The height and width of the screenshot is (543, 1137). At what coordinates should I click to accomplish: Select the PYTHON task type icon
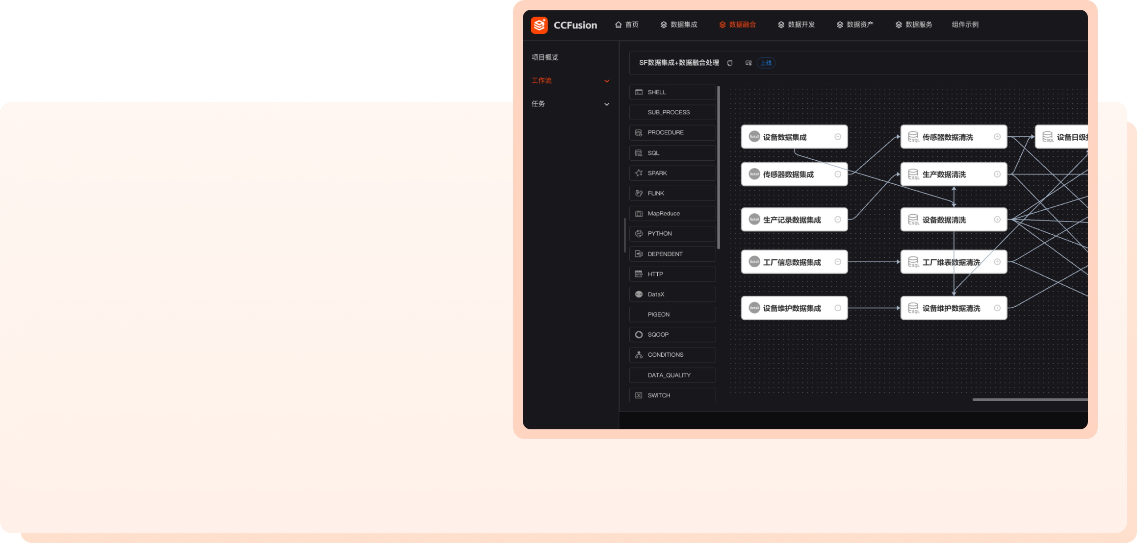[639, 234]
